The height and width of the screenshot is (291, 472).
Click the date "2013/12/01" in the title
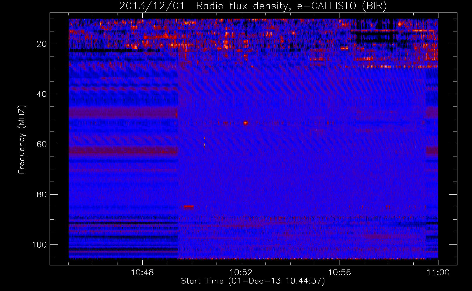point(152,6)
